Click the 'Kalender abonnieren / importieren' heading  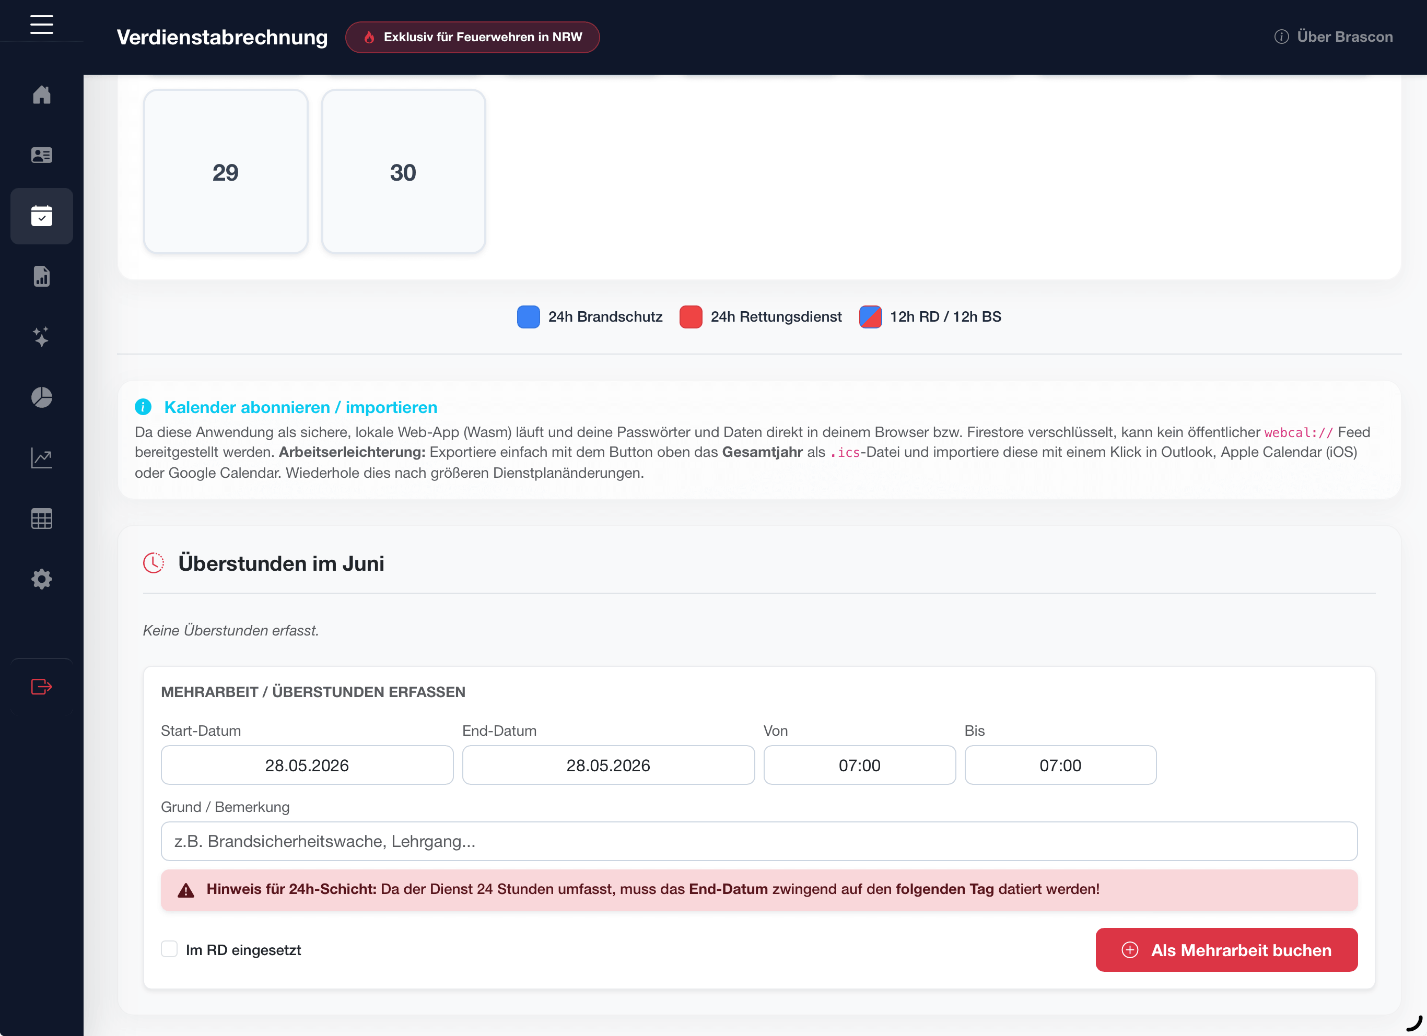point(301,407)
